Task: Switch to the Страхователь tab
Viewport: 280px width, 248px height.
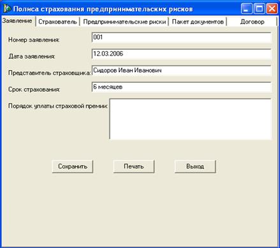Action: pyautogui.click(x=57, y=22)
